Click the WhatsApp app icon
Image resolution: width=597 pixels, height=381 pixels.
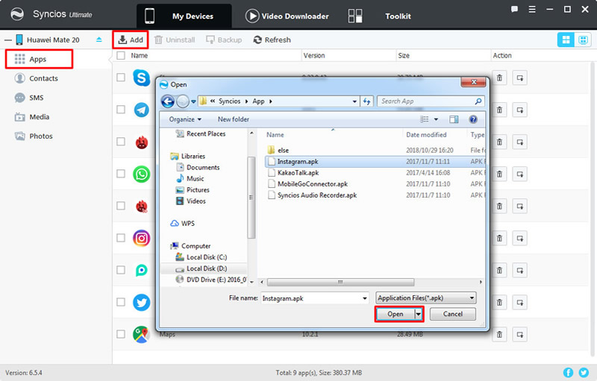141,174
